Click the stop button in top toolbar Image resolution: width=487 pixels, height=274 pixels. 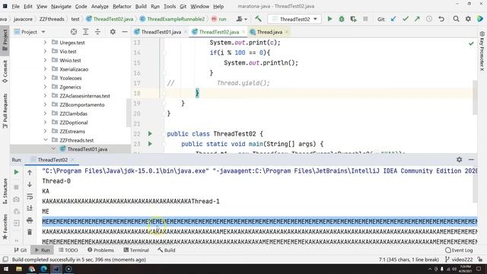point(365,19)
